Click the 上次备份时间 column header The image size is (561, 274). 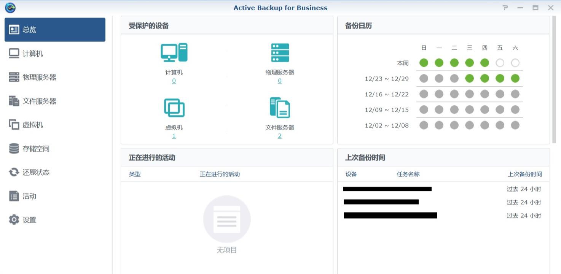point(525,174)
